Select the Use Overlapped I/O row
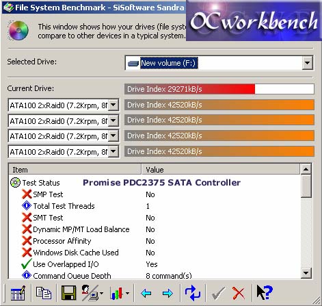 (155, 264)
